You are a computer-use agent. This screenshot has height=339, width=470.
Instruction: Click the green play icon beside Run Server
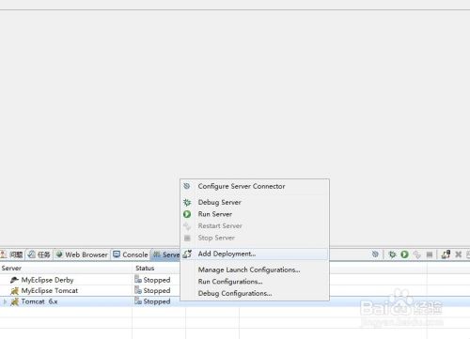click(x=187, y=214)
